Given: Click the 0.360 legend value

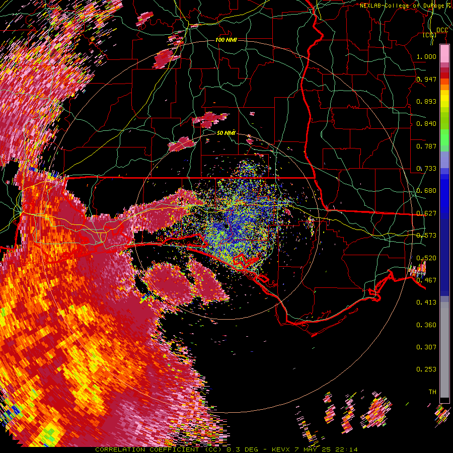Looking at the screenshot, I should [x=426, y=325].
